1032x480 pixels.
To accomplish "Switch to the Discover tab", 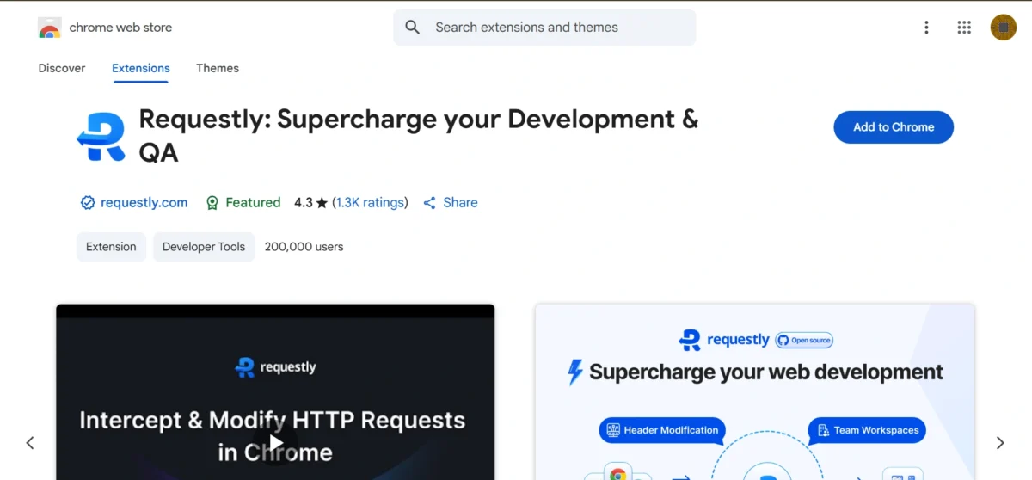I will (62, 68).
